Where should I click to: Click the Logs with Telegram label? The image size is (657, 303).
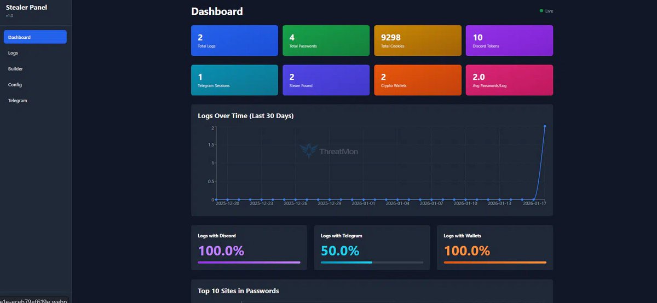[x=342, y=236]
